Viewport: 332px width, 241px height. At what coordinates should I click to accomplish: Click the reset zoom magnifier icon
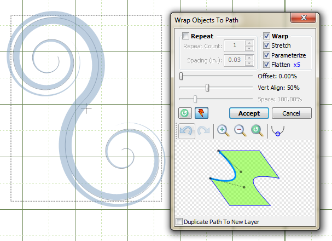coord(257,131)
